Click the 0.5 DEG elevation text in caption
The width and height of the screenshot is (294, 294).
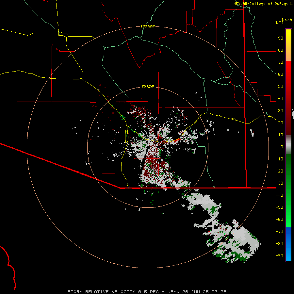pyautogui.click(x=148, y=292)
